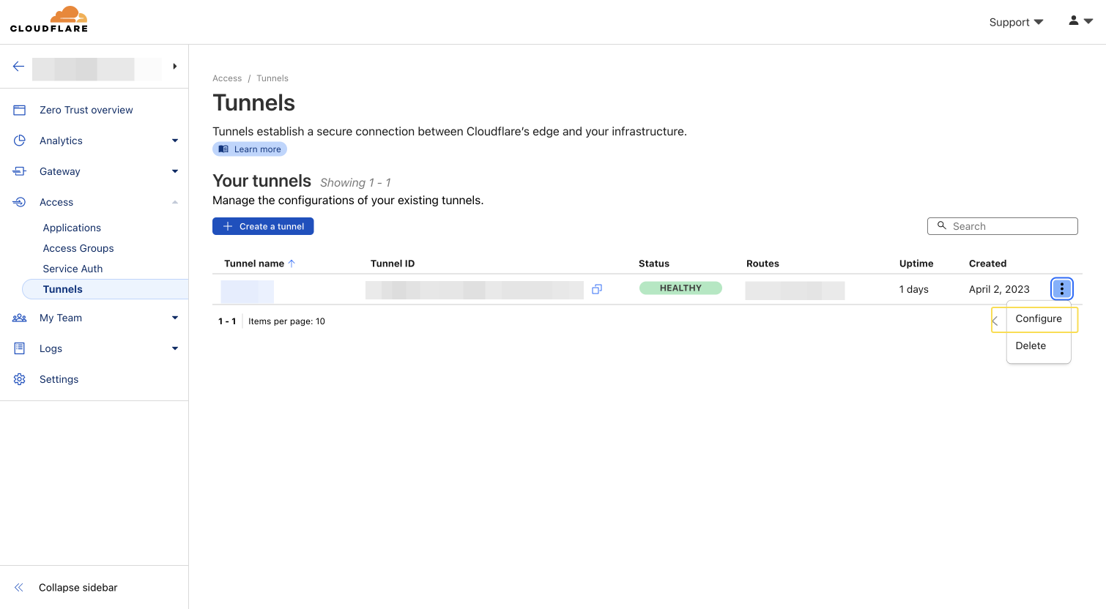Click the Cloudflare logo

(49, 20)
